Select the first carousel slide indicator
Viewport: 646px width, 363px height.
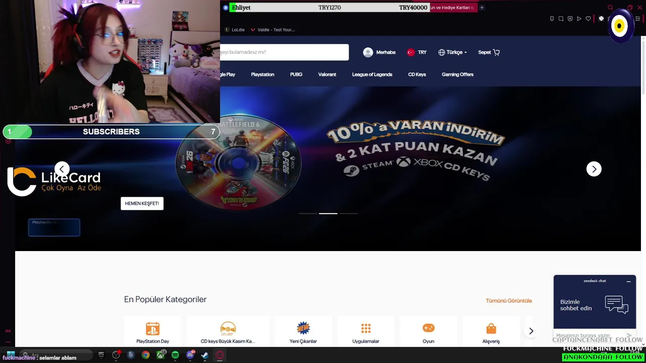(x=308, y=213)
